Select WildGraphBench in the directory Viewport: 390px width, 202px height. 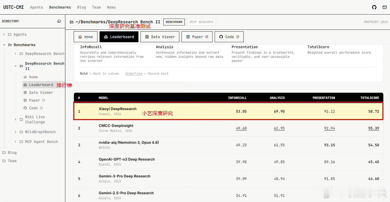[40, 132]
